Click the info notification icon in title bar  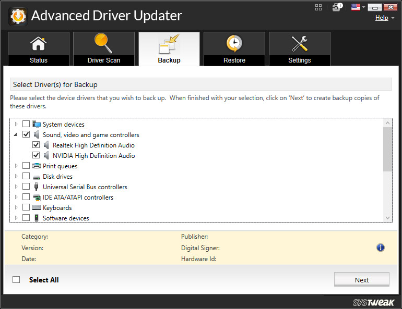coord(337,7)
